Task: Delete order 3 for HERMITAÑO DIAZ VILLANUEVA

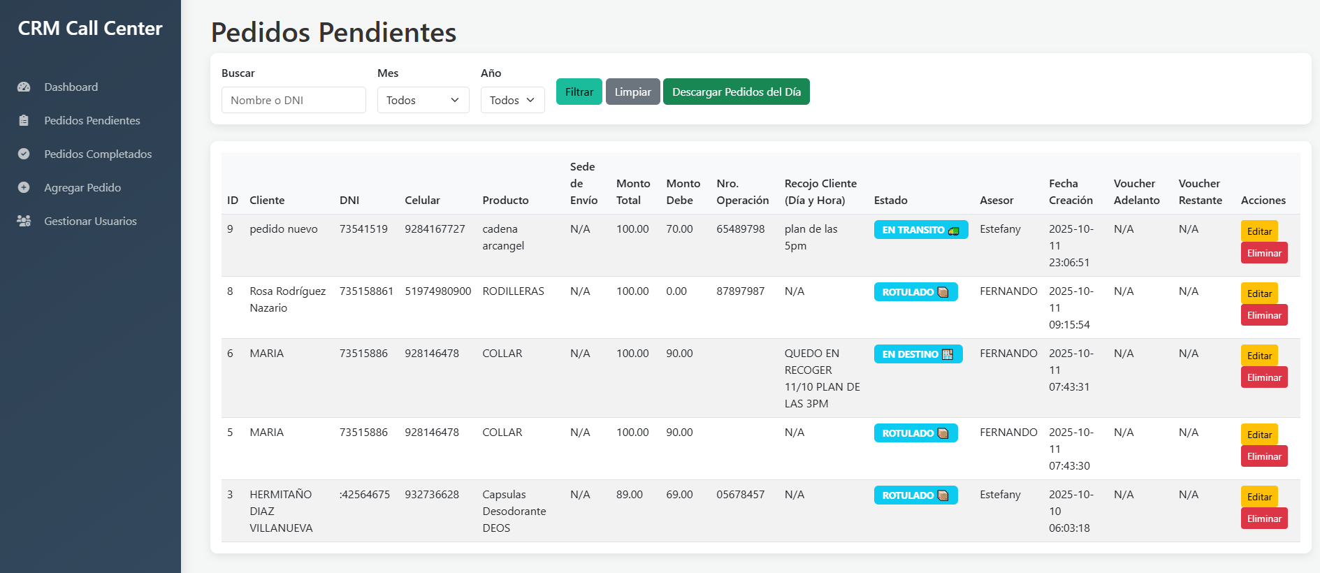Action: pos(1263,518)
